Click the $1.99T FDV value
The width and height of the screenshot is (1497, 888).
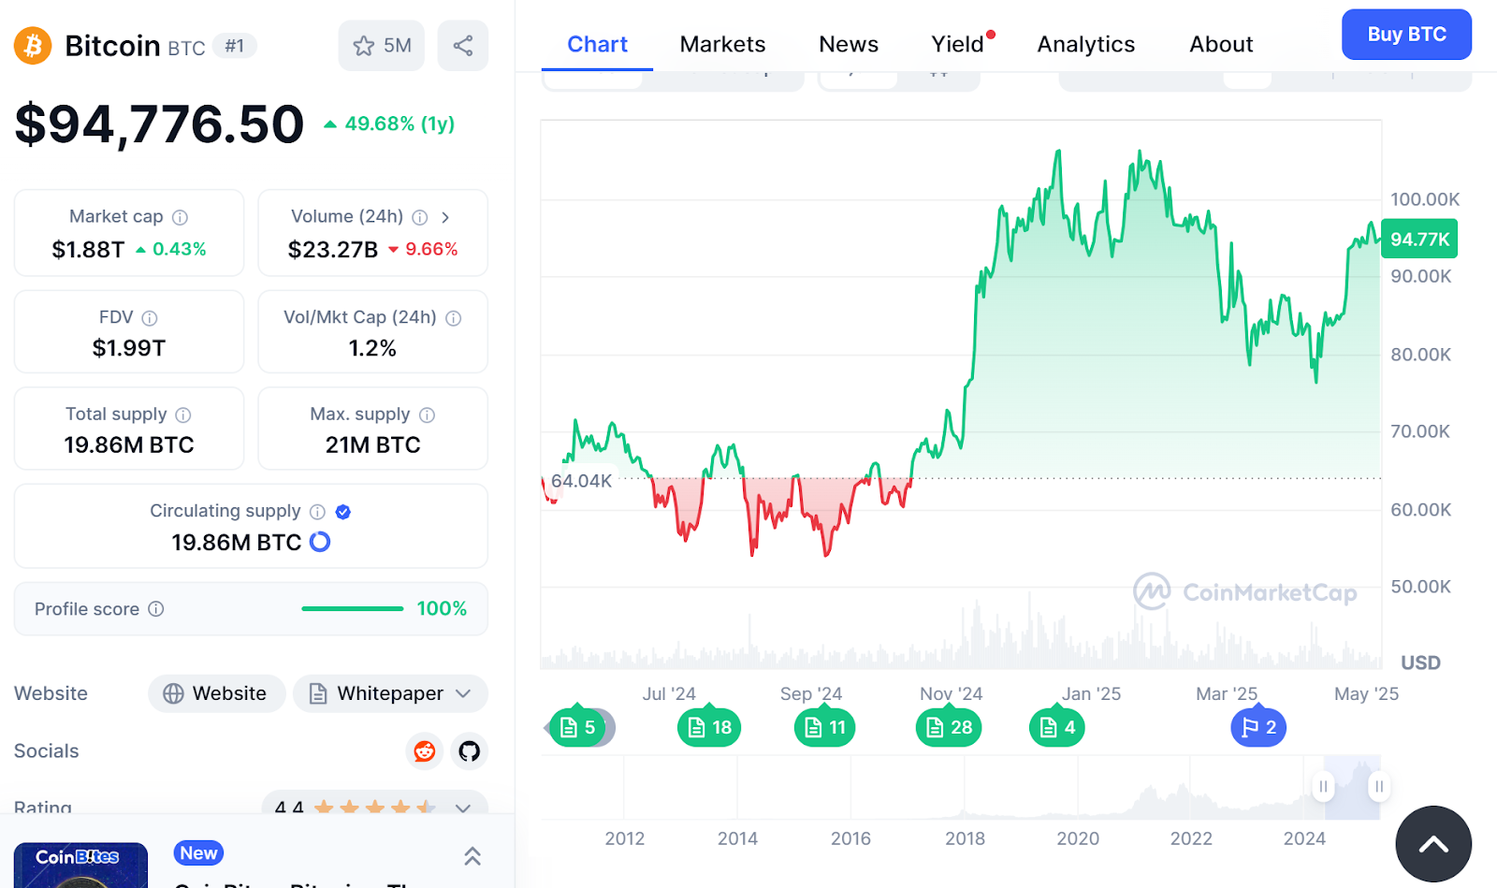pyautogui.click(x=129, y=348)
